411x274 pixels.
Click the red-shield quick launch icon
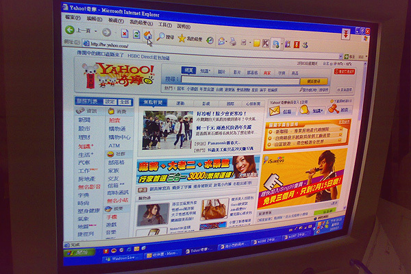pyautogui.click(x=105, y=251)
